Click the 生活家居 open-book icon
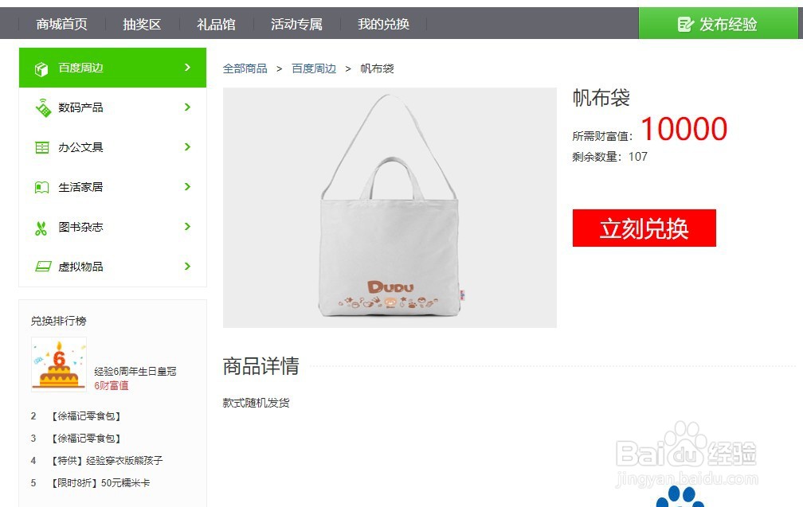The image size is (803, 507). point(41,187)
